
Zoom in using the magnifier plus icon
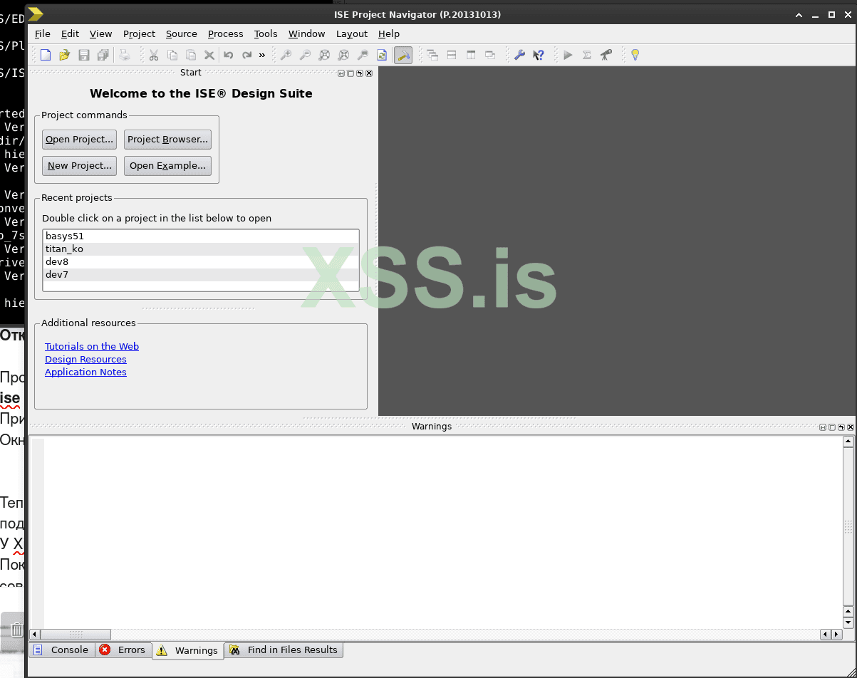(x=285, y=55)
